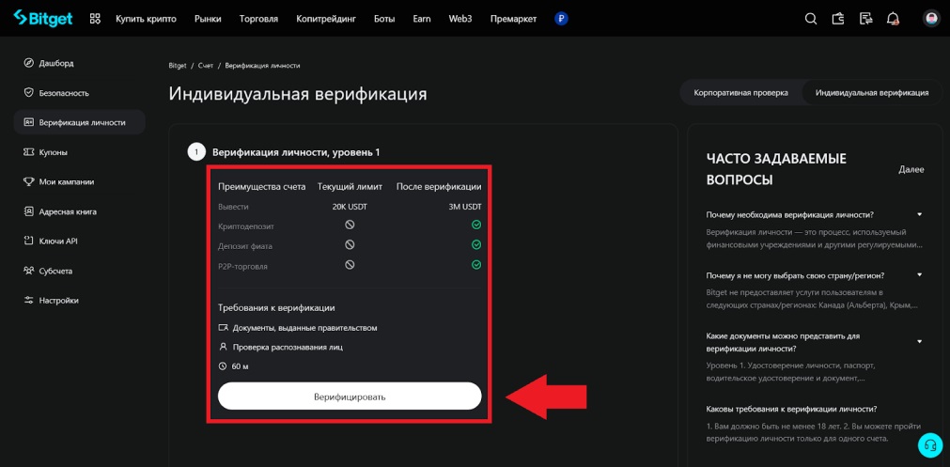Click Bitget breadcrumb link
The width and height of the screenshot is (950, 467).
pos(178,66)
